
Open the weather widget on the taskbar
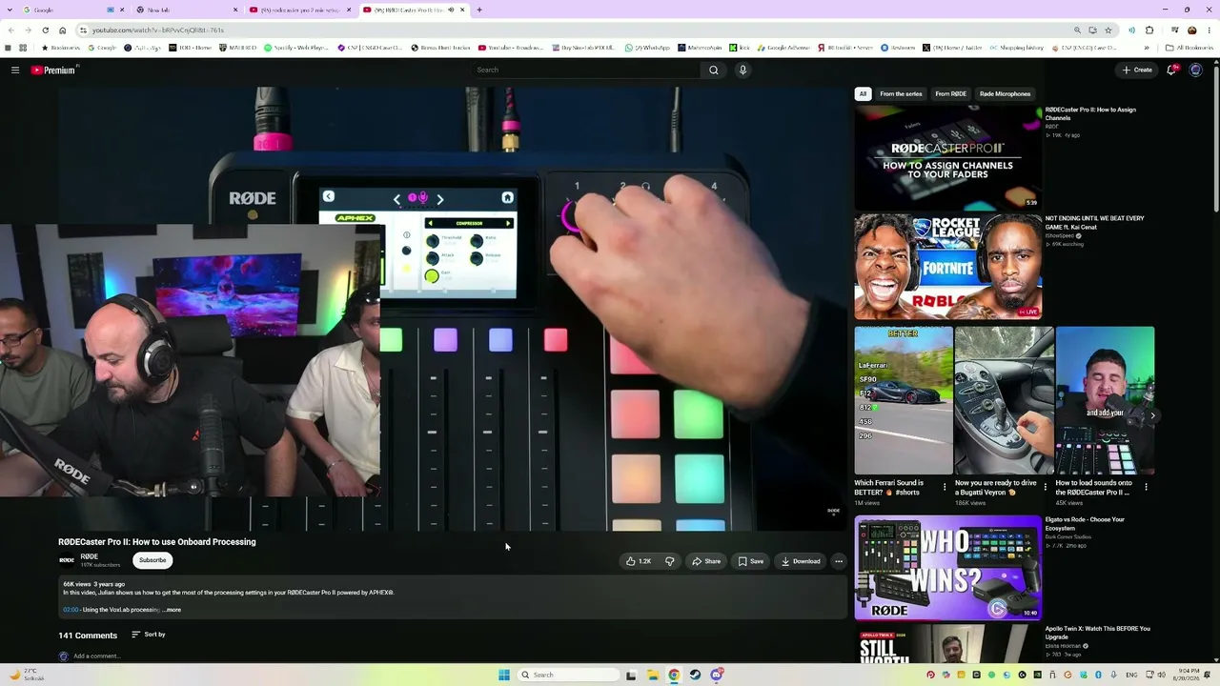pyautogui.click(x=25, y=675)
